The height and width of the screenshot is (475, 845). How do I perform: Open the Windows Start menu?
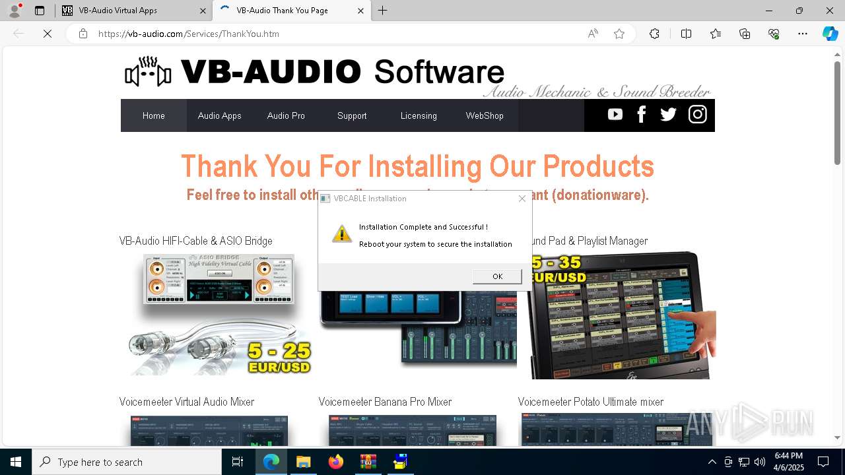point(16,462)
